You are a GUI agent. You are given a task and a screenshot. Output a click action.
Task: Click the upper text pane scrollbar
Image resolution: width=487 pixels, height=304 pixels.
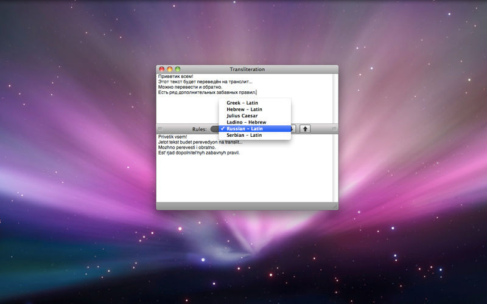335,97
